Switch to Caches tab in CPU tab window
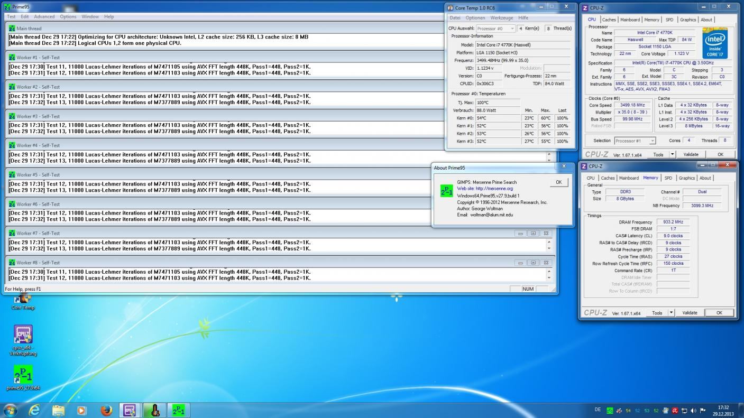This screenshot has width=744, height=418. point(609,20)
